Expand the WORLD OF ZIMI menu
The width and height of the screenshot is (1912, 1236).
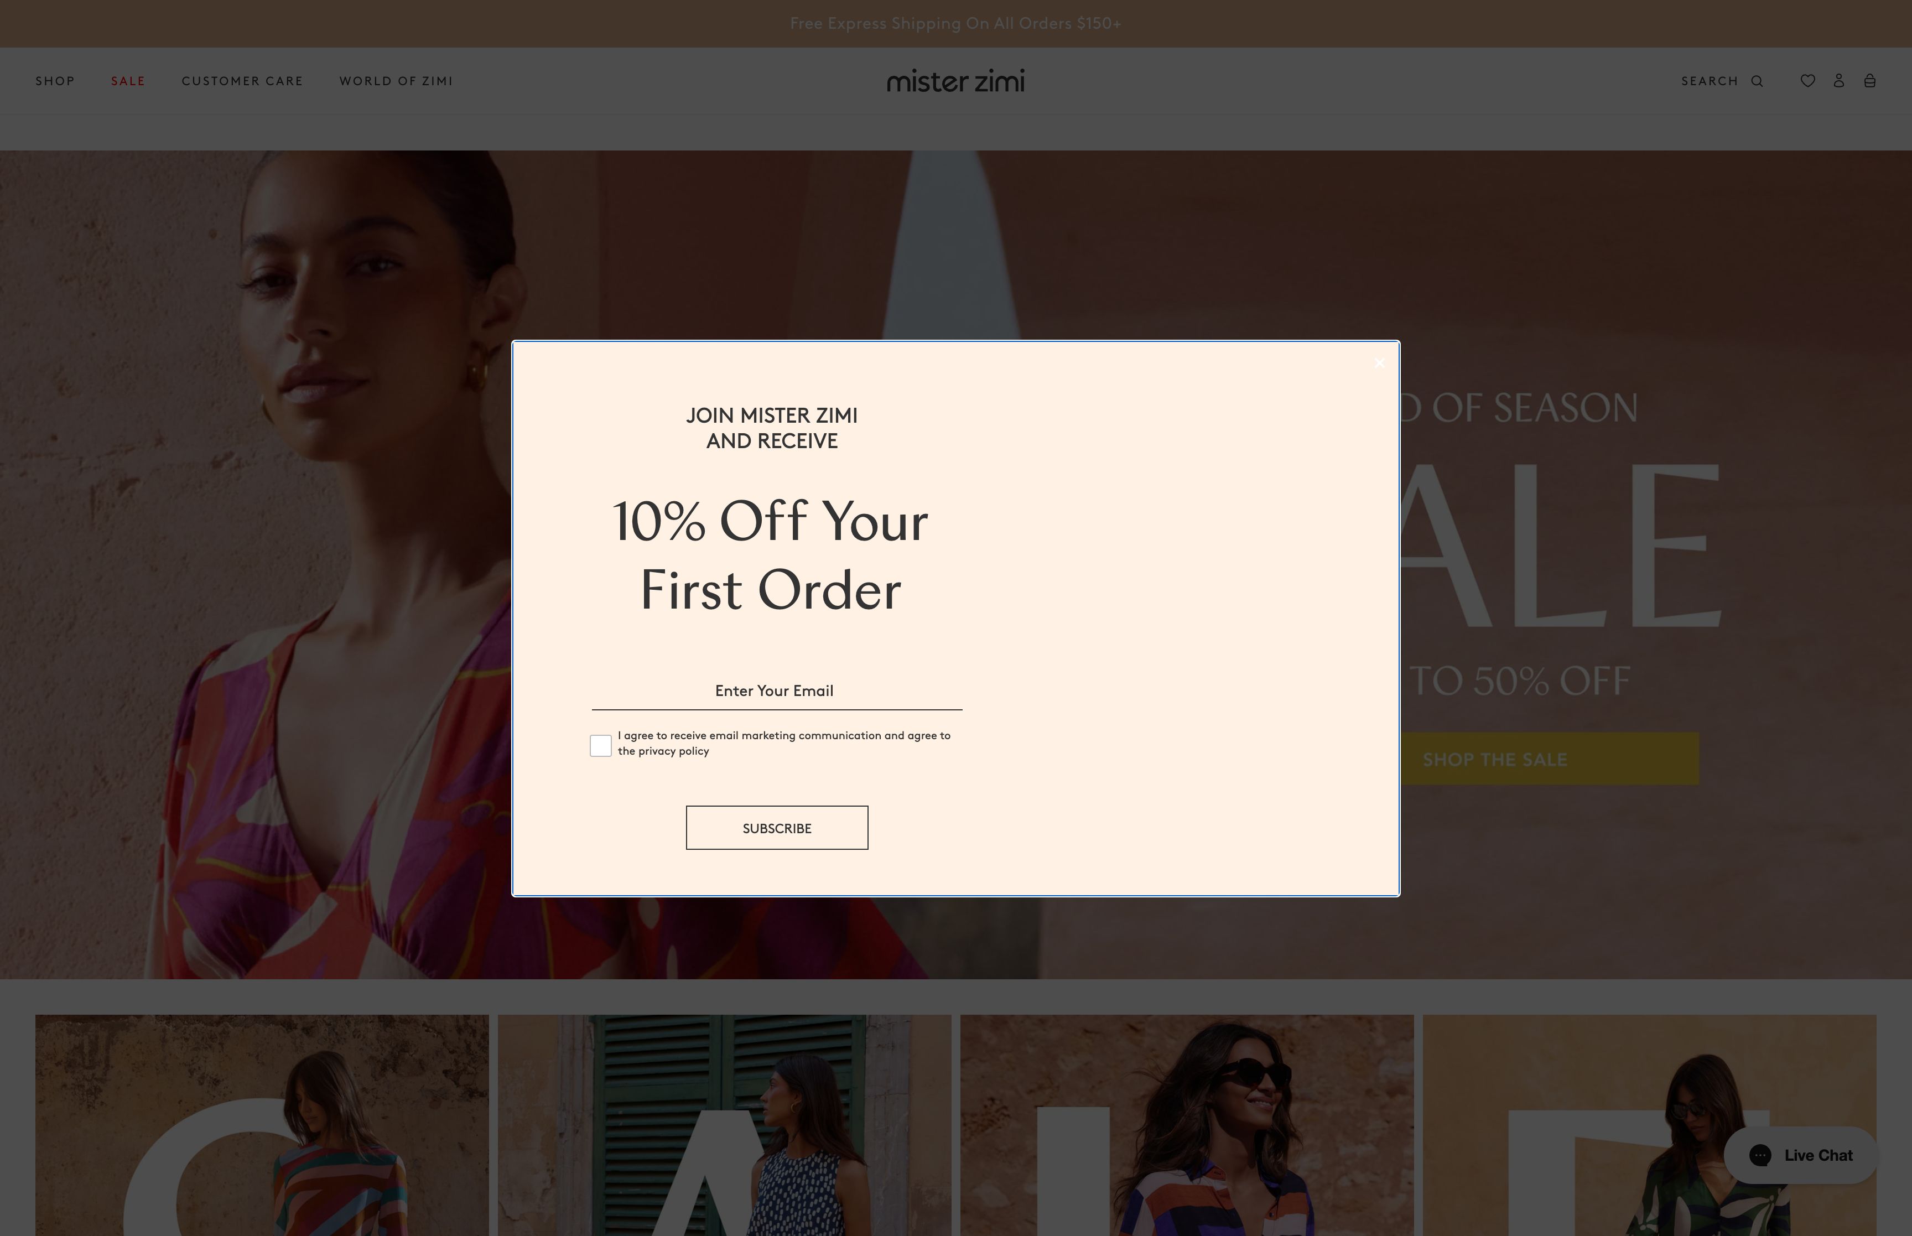[x=396, y=81]
